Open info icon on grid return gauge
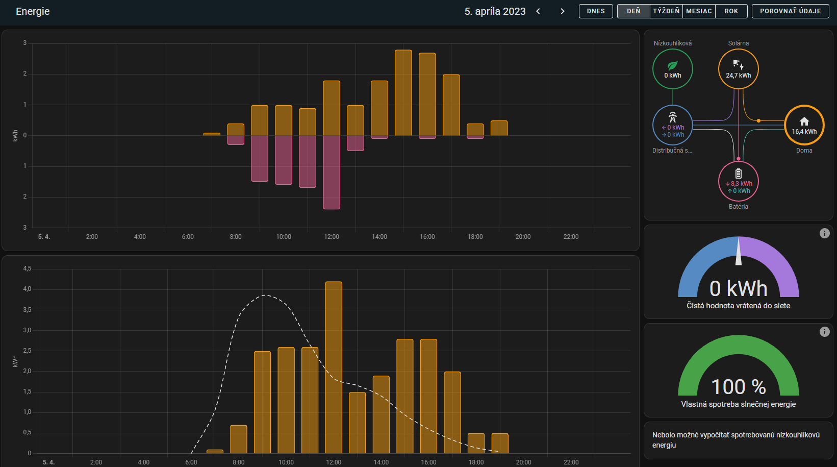Viewport: 837px width, 467px height. 824,233
